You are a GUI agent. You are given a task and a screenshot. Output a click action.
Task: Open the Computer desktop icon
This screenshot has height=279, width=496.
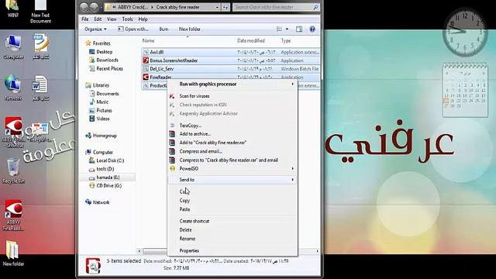click(x=13, y=46)
